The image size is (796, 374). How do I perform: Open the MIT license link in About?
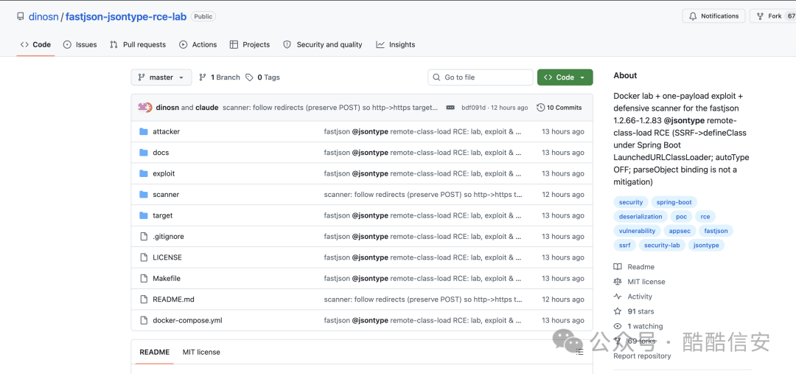point(646,282)
